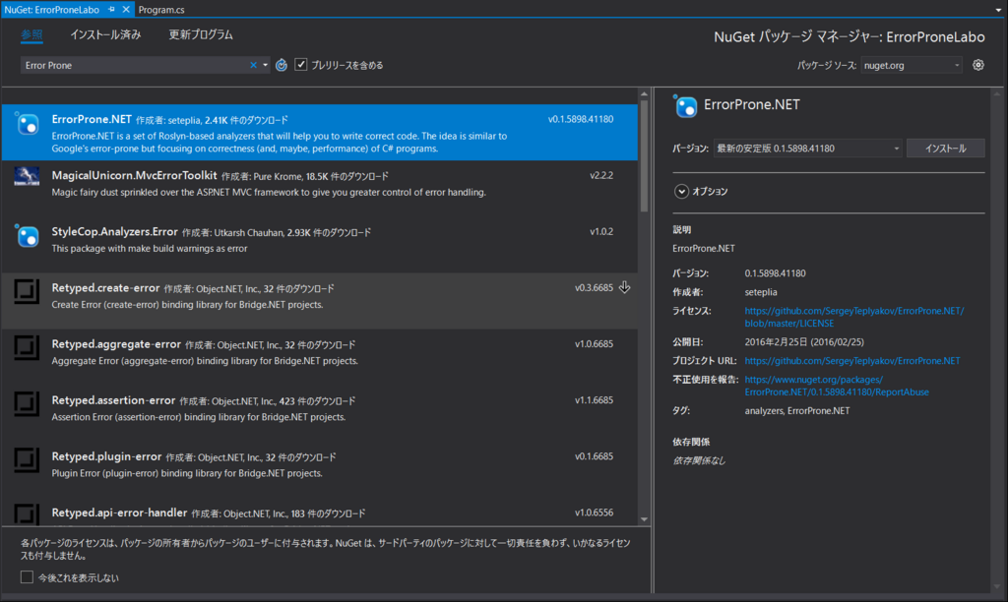Screen dimensions: 1008x602
Task: Clear the Error Prone search text
Action: point(253,65)
